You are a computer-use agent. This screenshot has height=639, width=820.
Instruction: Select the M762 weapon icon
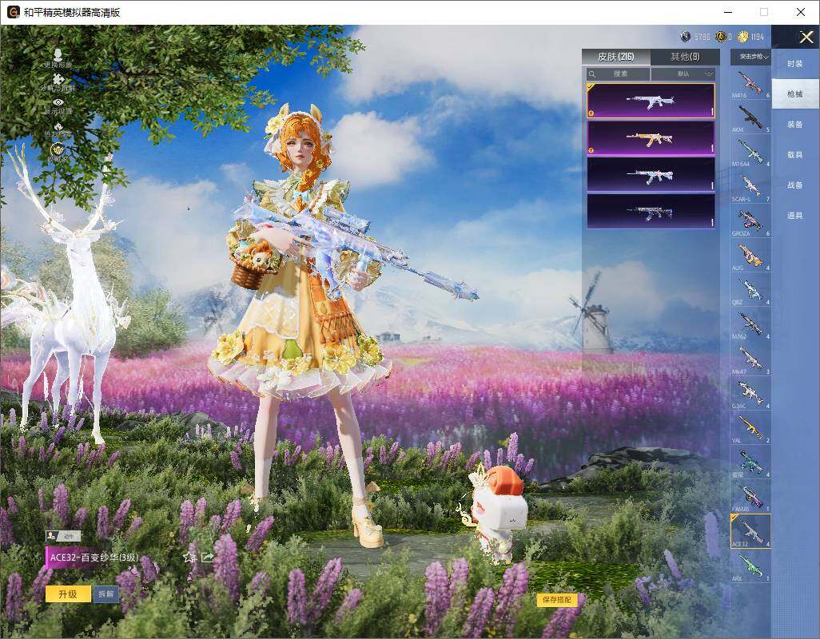pos(750,324)
